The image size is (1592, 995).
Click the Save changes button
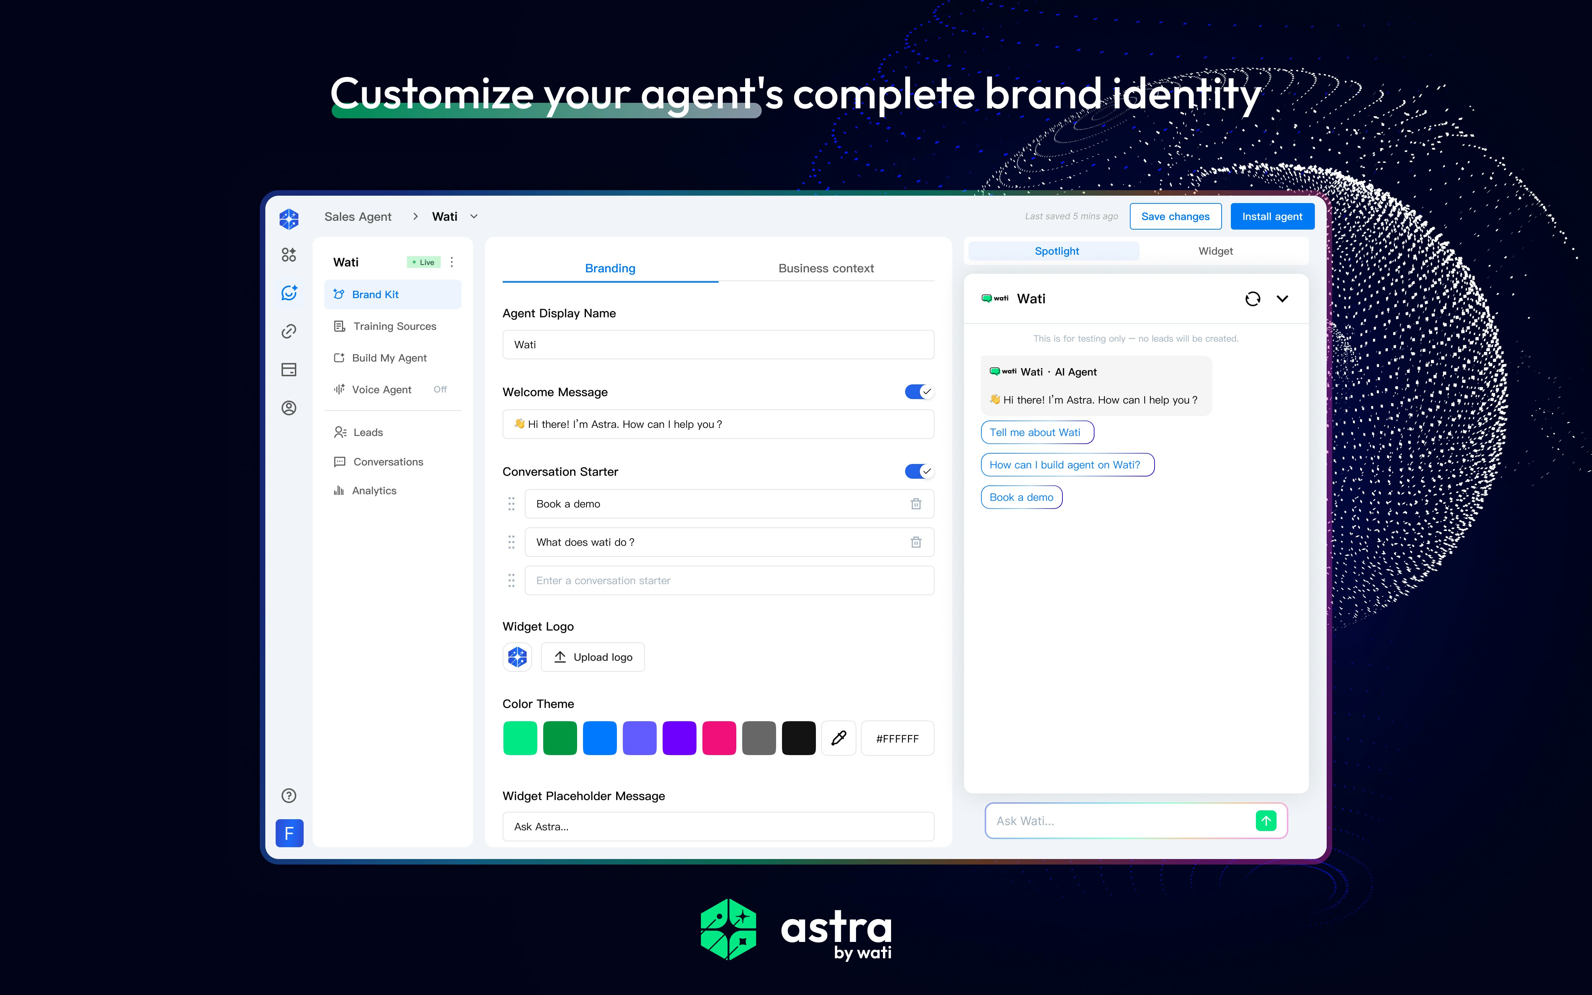(x=1175, y=217)
